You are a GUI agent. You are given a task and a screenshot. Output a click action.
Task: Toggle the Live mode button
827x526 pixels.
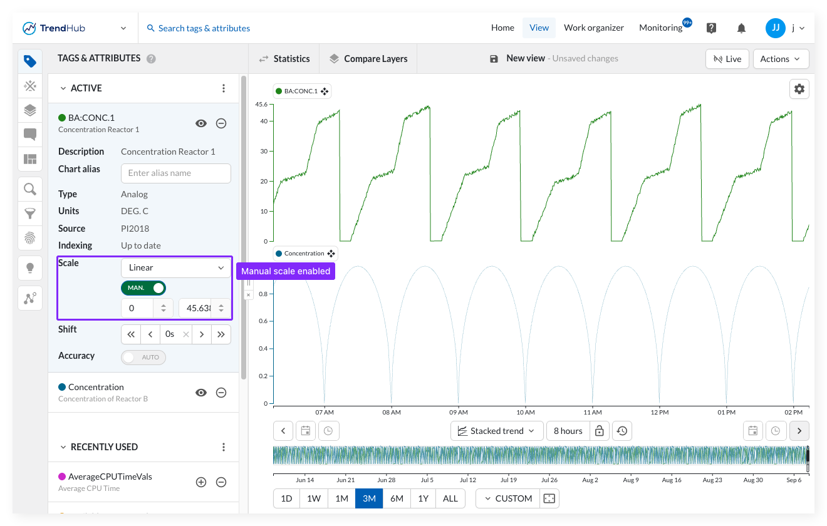[x=727, y=59]
